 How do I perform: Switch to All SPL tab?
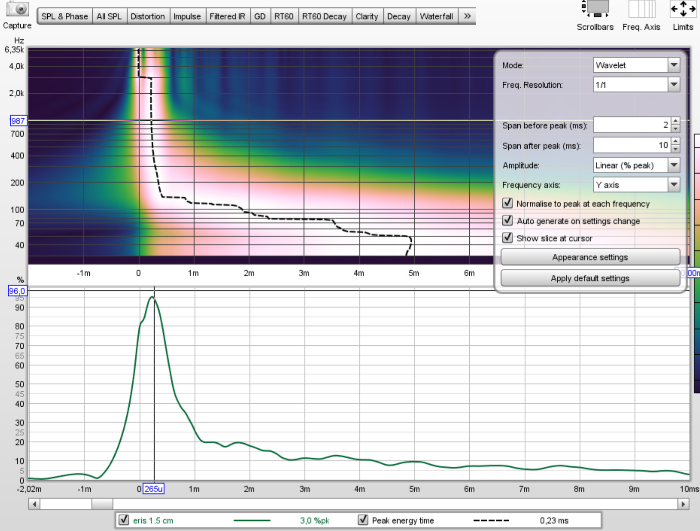(109, 16)
